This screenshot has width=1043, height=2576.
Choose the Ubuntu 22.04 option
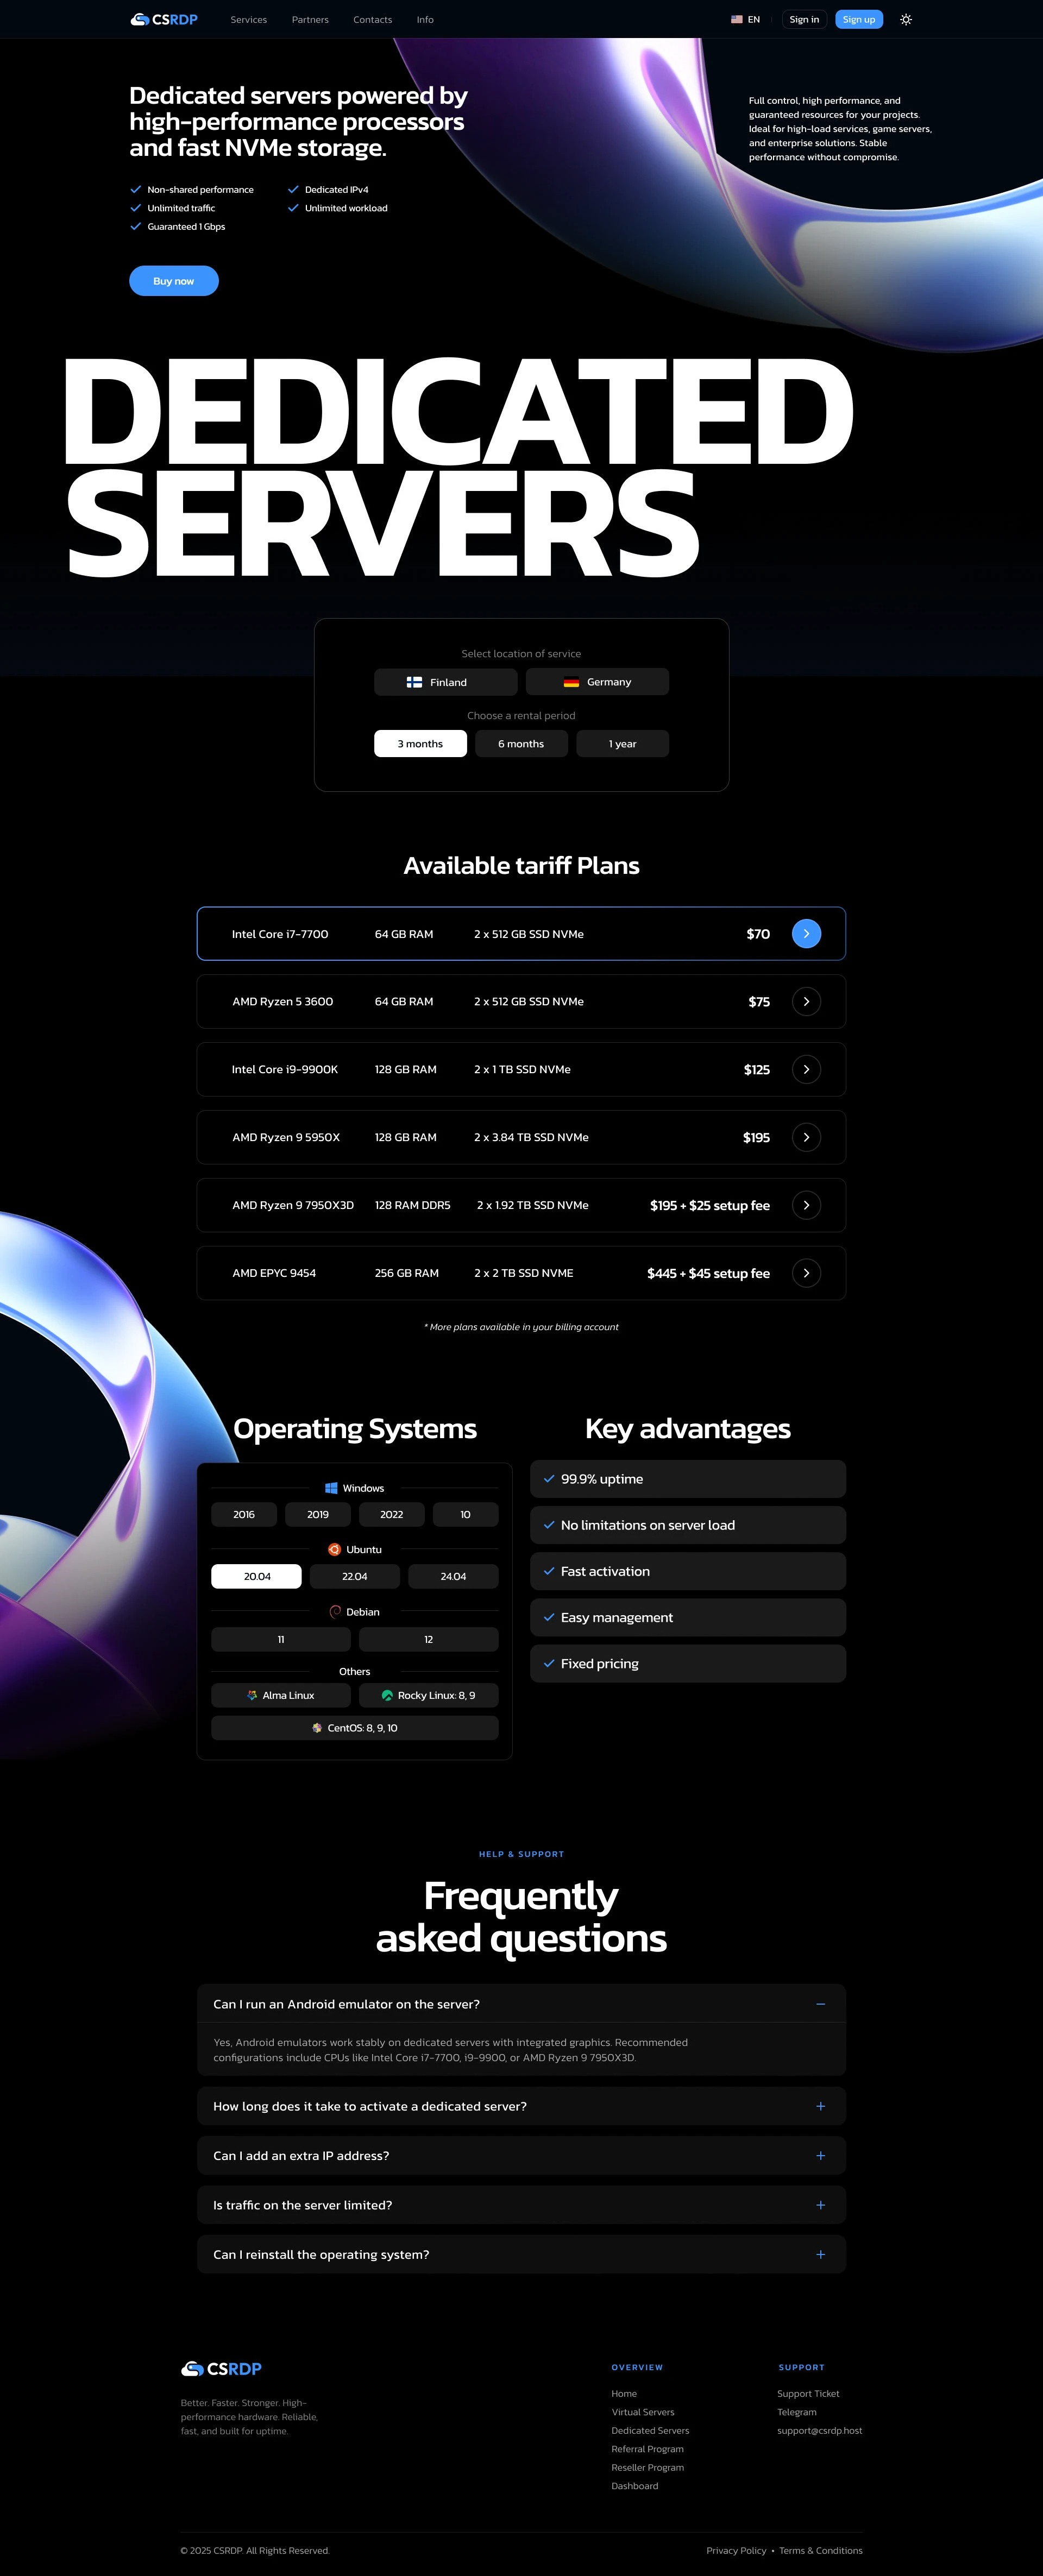[x=354, y=1577]
